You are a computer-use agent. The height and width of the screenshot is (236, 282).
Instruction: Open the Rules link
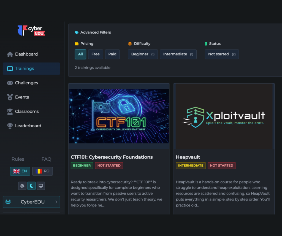(x=18, y=159)
